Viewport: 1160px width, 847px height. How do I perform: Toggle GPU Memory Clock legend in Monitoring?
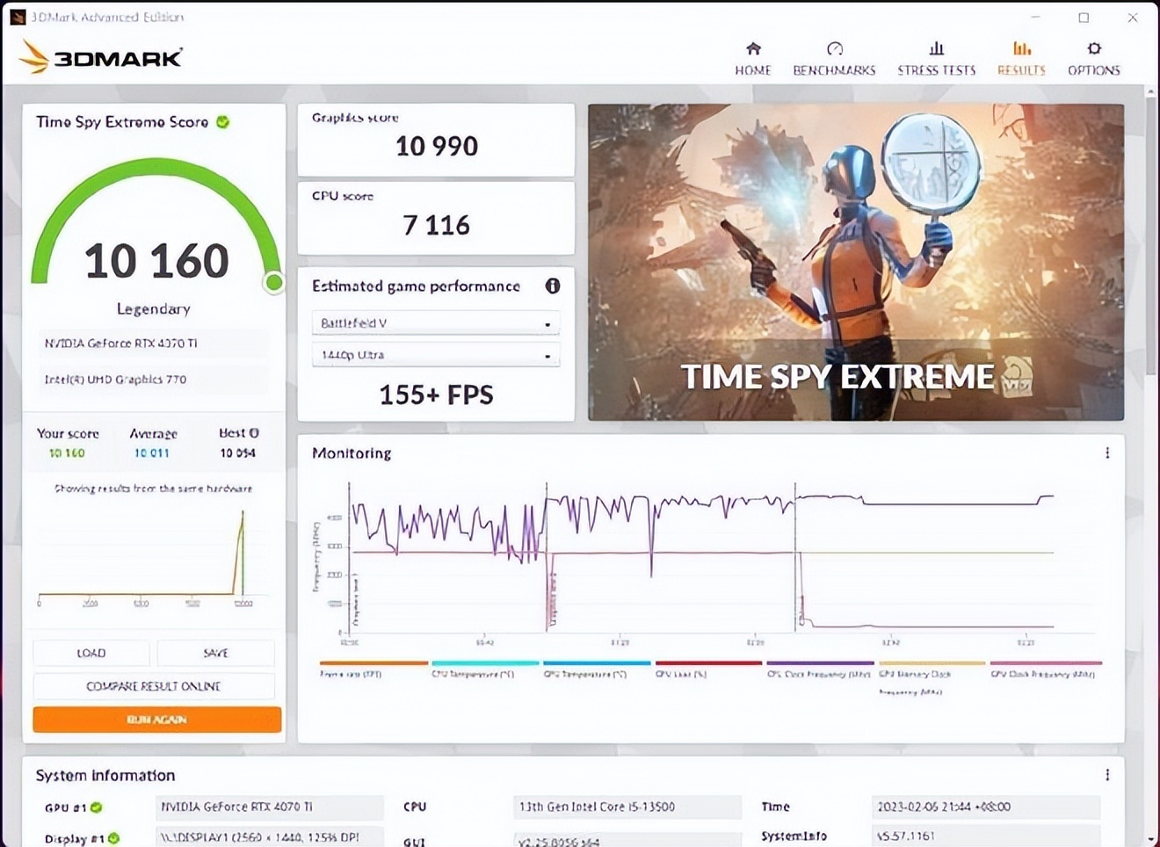(932, 677)
